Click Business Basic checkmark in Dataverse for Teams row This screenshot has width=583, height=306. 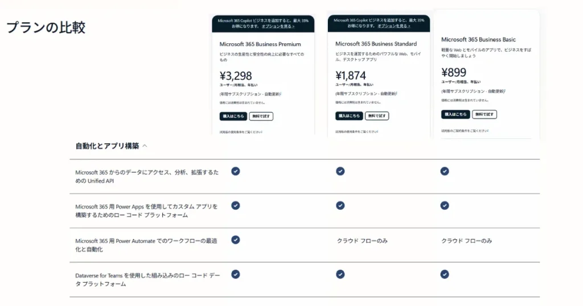point(445,274)
